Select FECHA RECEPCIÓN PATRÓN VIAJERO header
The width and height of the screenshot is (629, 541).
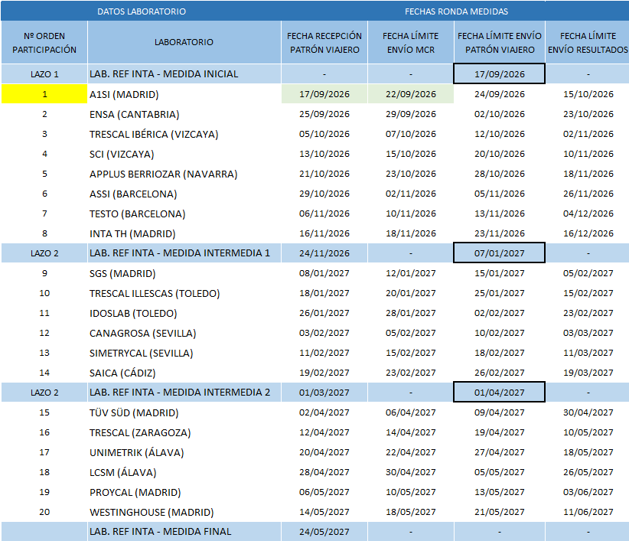point(324,43)
